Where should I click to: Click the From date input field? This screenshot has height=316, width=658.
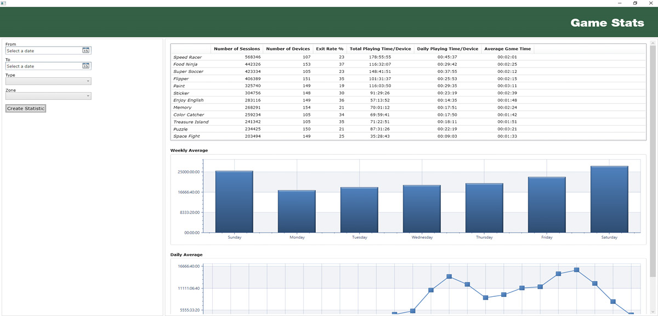coord(43,50)
